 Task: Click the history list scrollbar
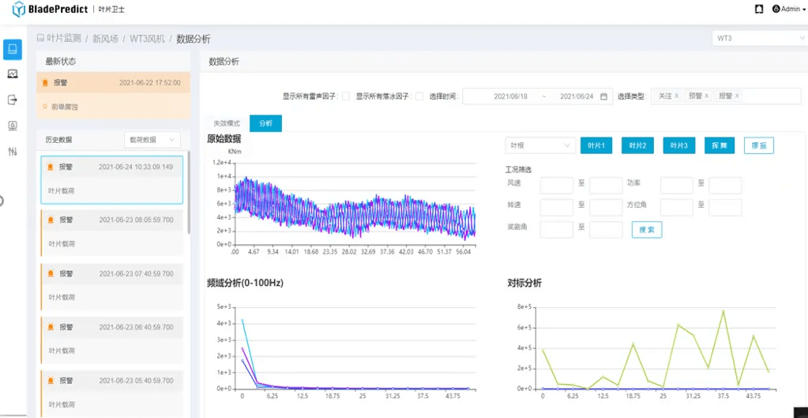tap(189, 192)
